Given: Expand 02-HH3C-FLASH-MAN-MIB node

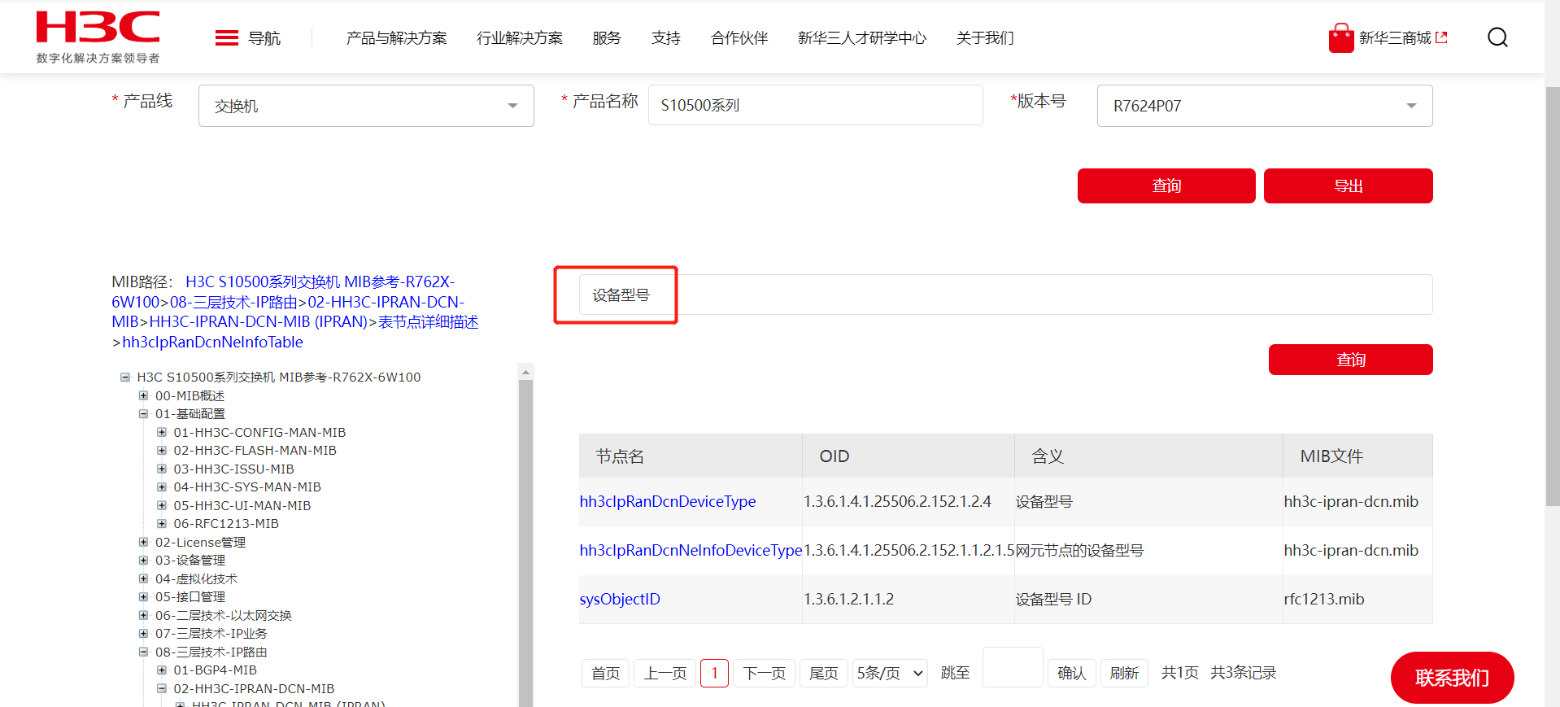Looking at the screenshot, I should point(162,450).
